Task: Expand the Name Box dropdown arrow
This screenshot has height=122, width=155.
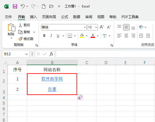Action: [x=27, y=54]
